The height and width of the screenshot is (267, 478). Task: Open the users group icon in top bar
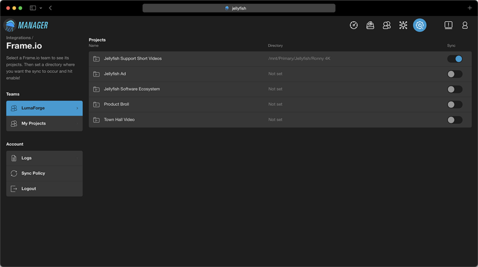[387, 25]
